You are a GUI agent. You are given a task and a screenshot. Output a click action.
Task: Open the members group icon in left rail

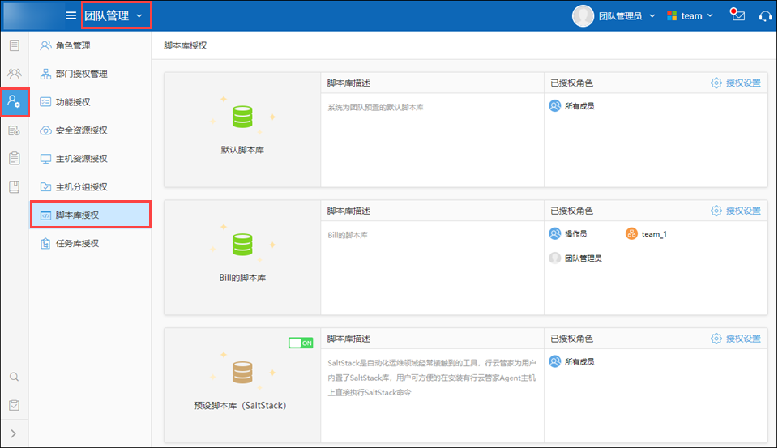point(14,73)
